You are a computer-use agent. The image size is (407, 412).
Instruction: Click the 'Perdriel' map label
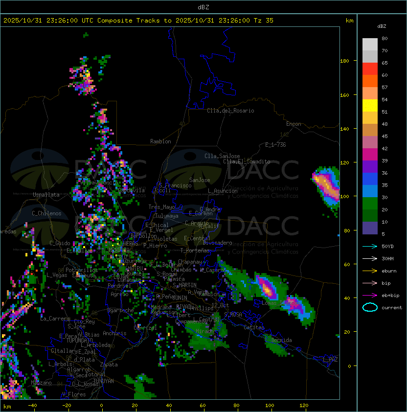[119, 286]
